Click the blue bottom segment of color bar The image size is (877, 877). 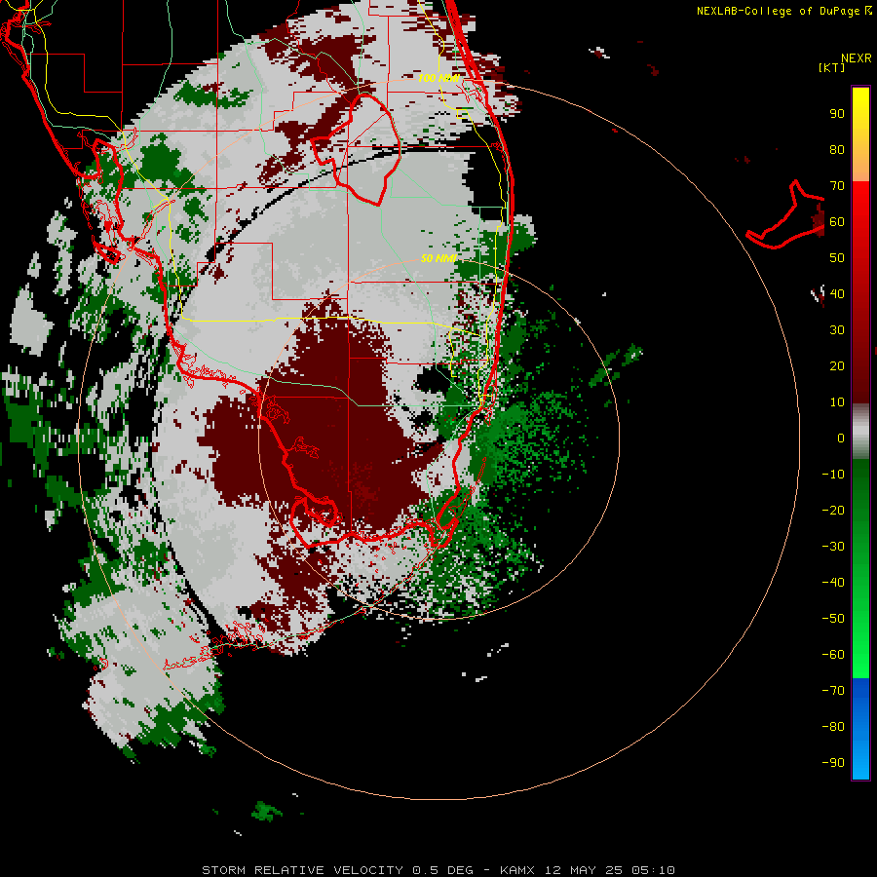click(860, 729)
